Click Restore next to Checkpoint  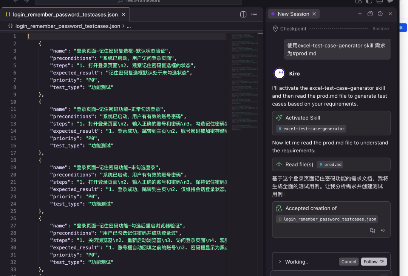(x=380, y=29)
